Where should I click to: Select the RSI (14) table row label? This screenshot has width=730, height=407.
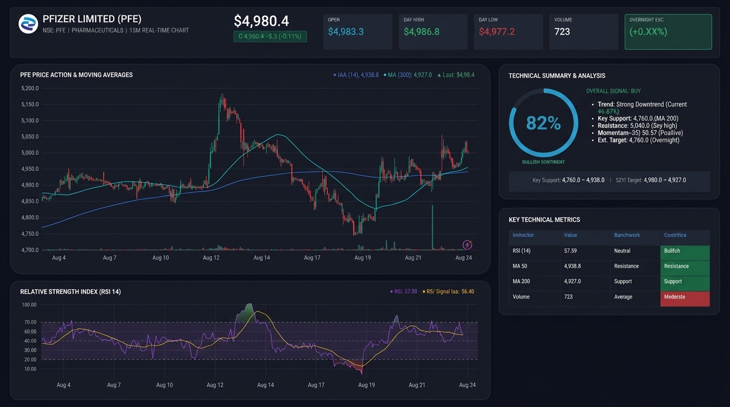tap(522, 251)
